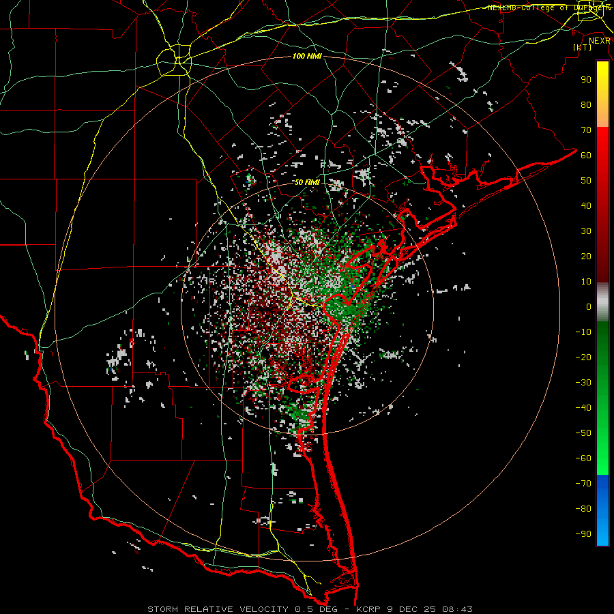Screen dimensions: 614x614
Task: Click the 50 value on the velocity scale
Action: (586, 181)
